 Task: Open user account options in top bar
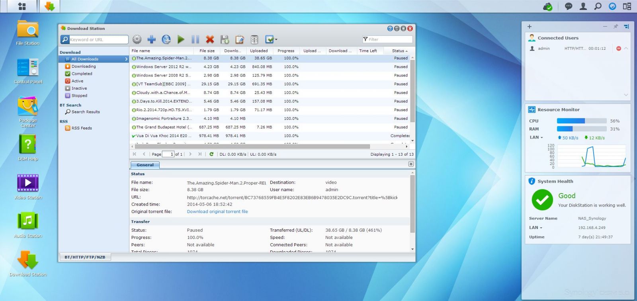583,6
